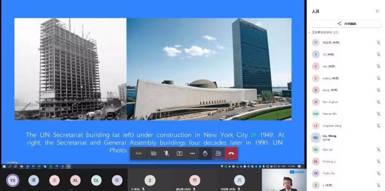
Task: Select the QL avatar in bottom strip
Action: [96, 180]
